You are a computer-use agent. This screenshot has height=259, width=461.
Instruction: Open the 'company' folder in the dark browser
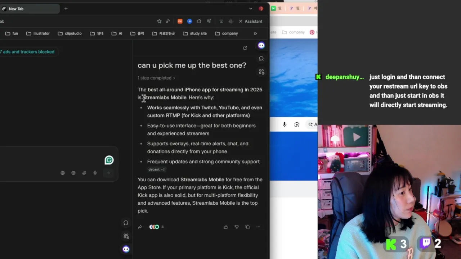(x=227, y=33)
